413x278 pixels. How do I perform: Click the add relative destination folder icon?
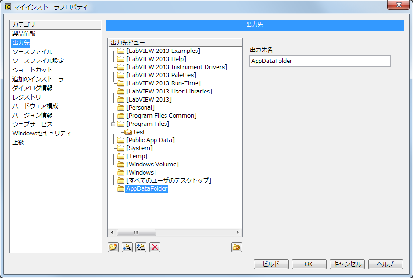click(x=127, y=247)
